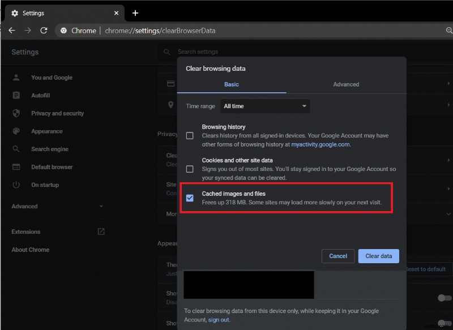
Task: Cancel the clear browsing data dialog
Action: coord(338,256)
